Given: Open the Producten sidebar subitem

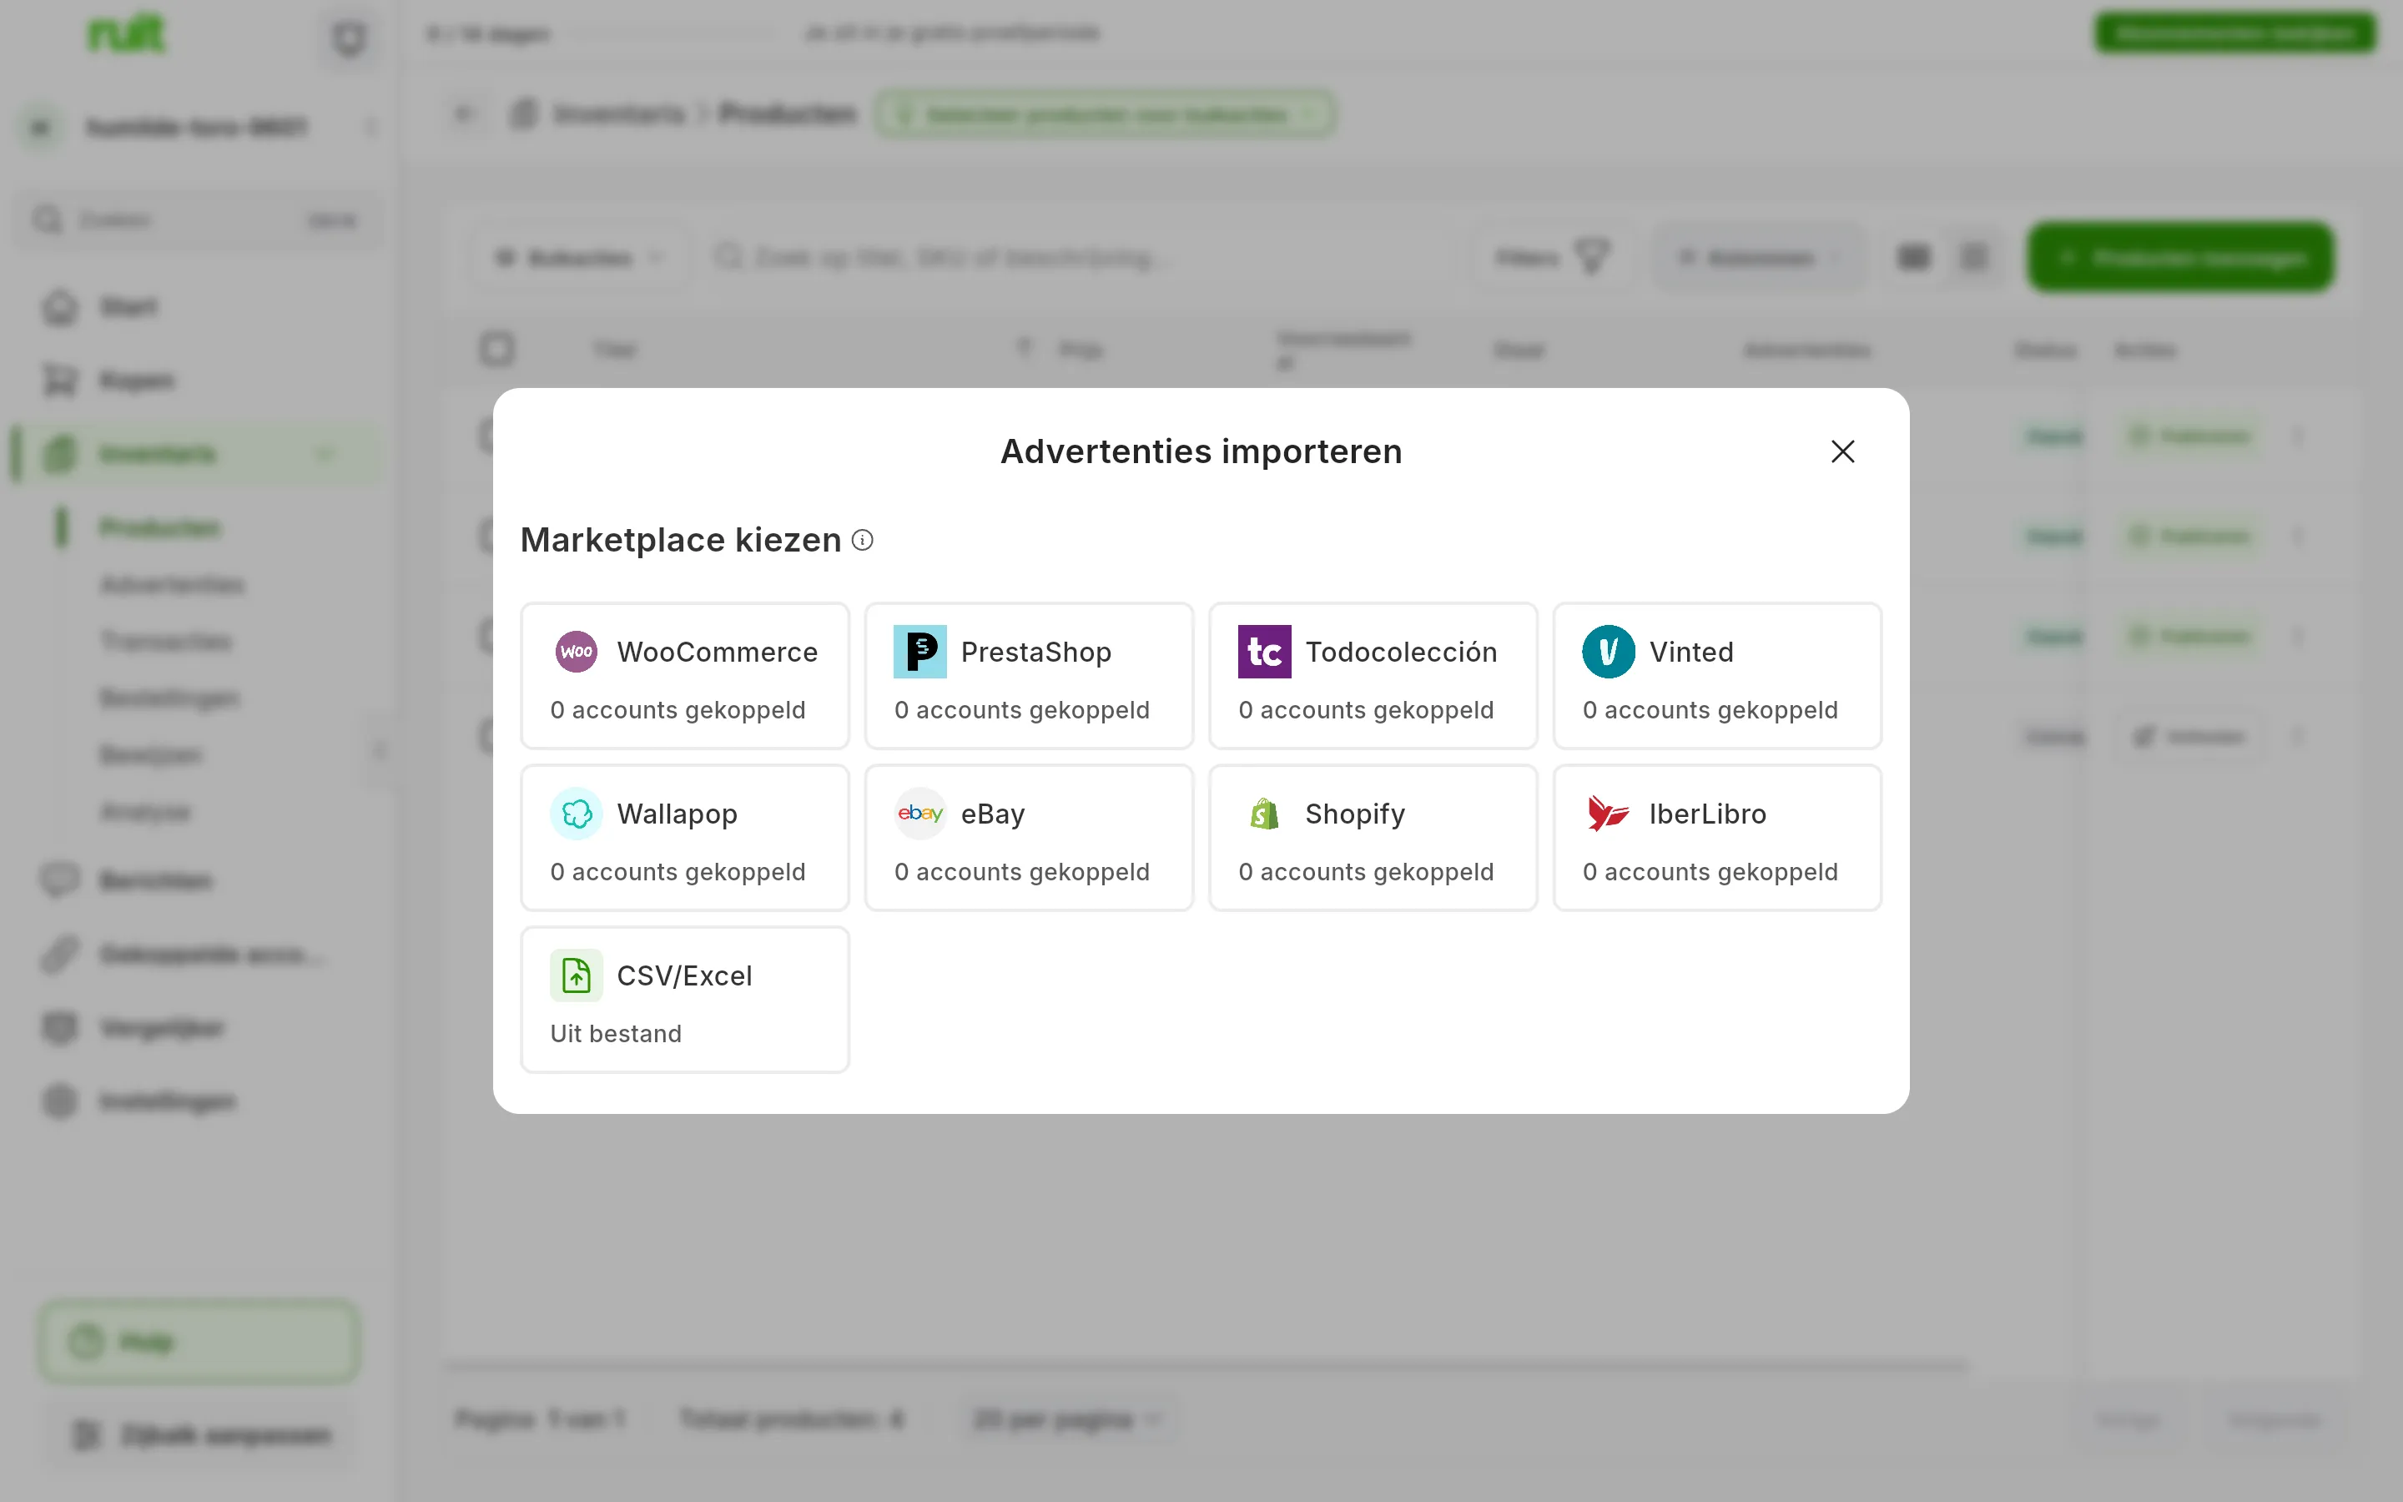Looking at the screenshot, I should [x=159, y=527].
